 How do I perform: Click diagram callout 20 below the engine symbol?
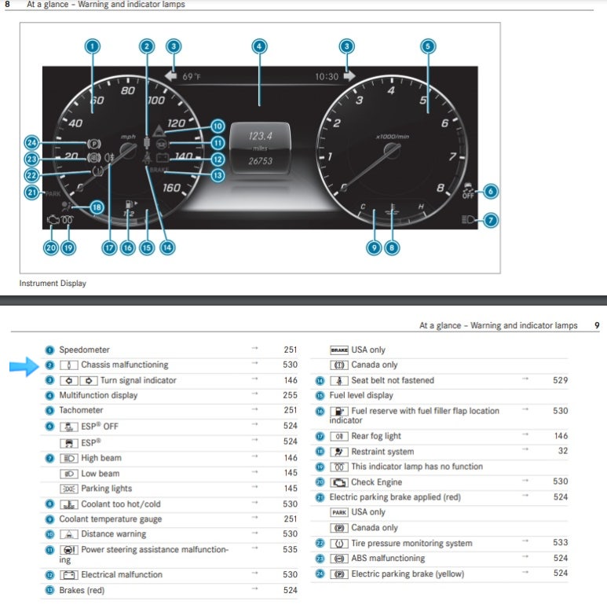tap(51, 247)
